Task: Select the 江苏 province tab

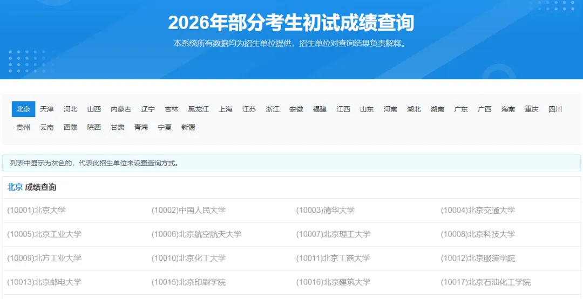Action: 249,109
